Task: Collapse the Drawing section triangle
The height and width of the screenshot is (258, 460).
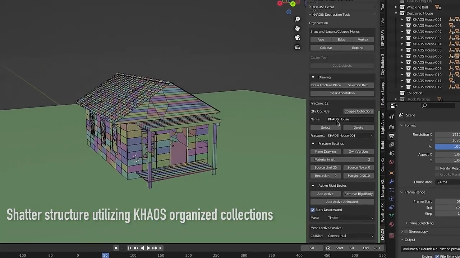Action: [313, 77]
